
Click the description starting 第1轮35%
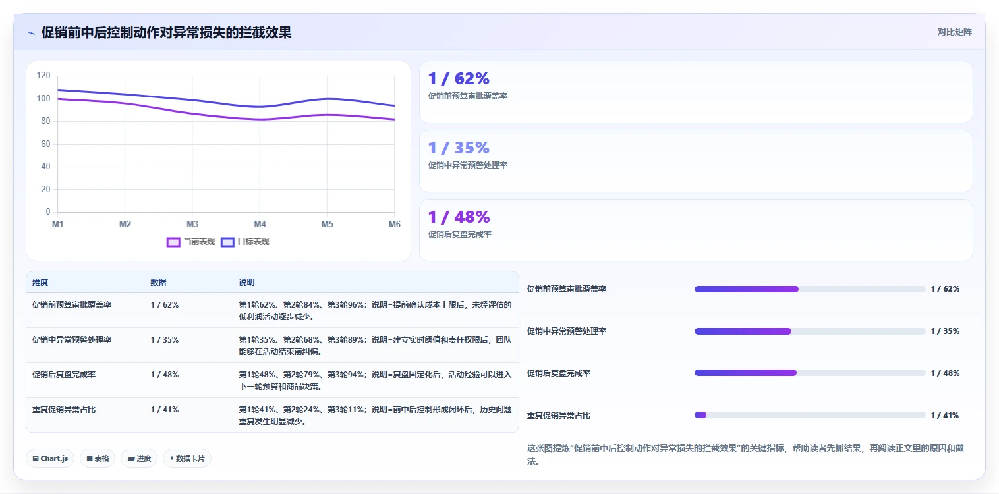[x=375, y=345]
